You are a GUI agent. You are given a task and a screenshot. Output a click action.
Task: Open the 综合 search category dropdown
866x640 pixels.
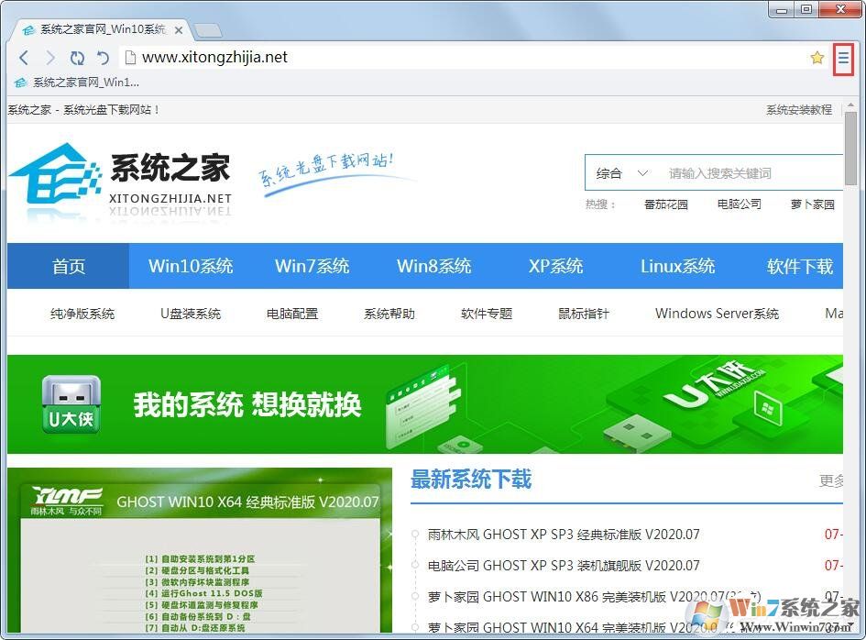(x=621, y=172)
